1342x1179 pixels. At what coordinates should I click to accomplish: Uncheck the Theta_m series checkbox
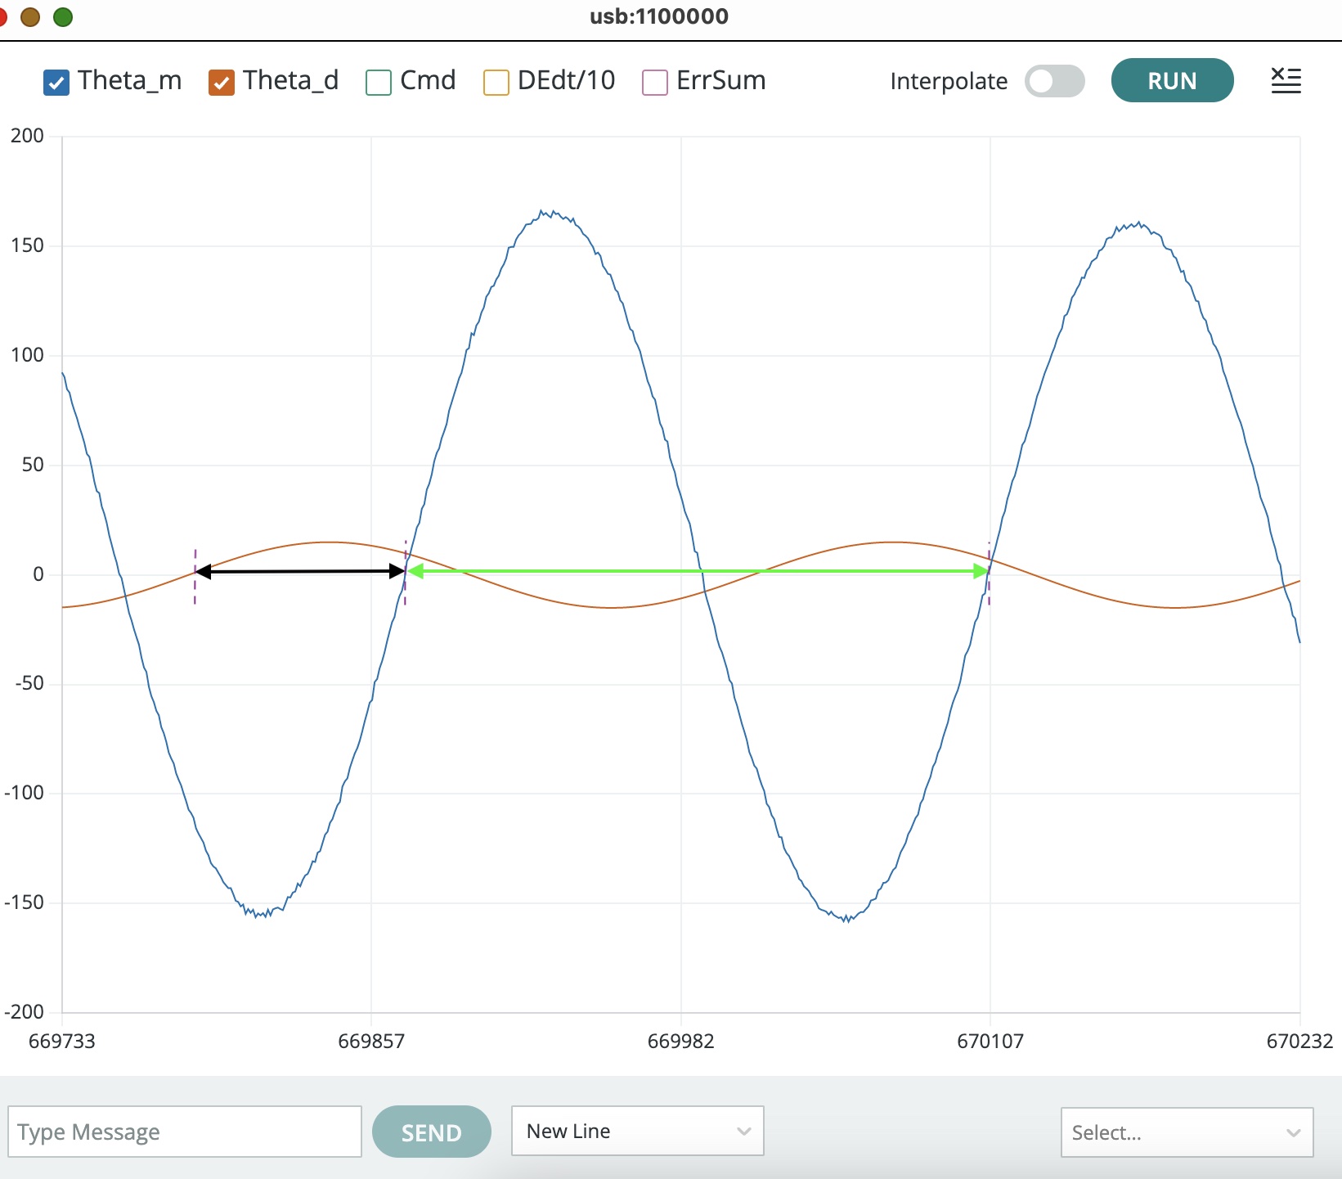56,83
